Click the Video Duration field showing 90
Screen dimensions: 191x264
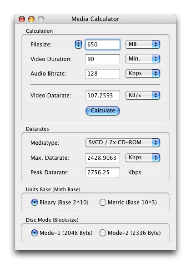coord(103,59)
